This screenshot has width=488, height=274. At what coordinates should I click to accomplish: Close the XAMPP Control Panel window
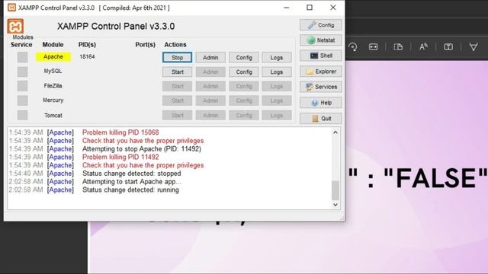point(332,8)
